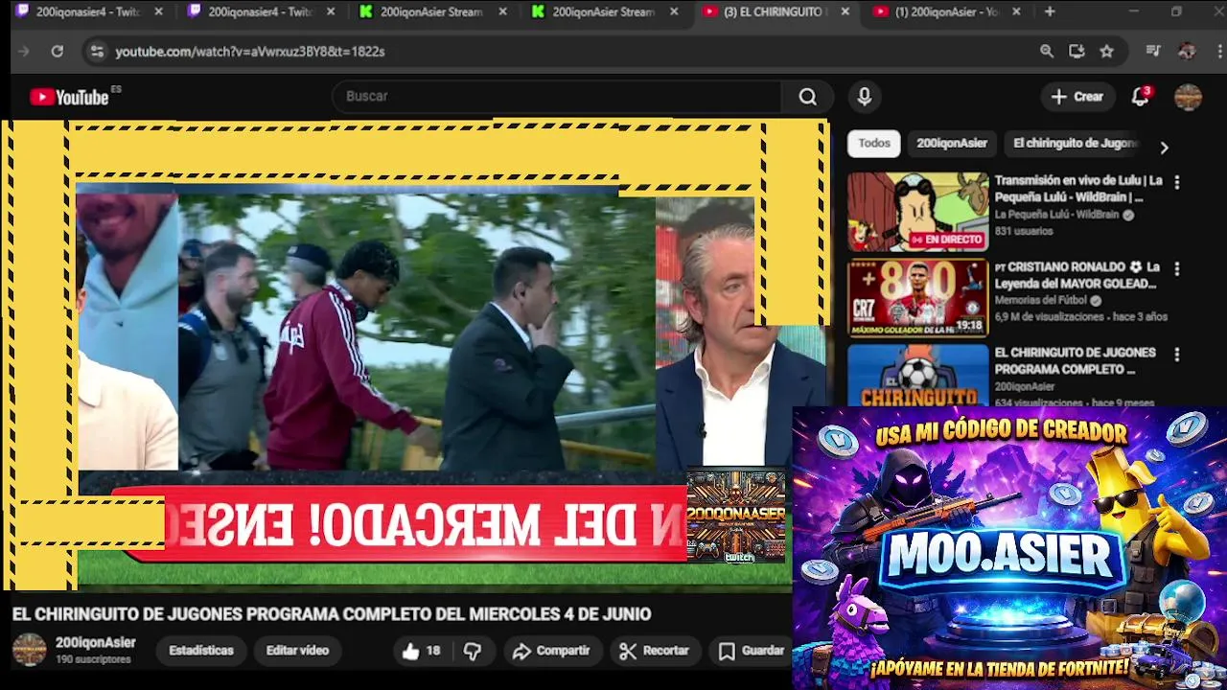Screen dimensions: 1227x690
Task: Open the Chrome profile avatar
Action: point(1187,52)
